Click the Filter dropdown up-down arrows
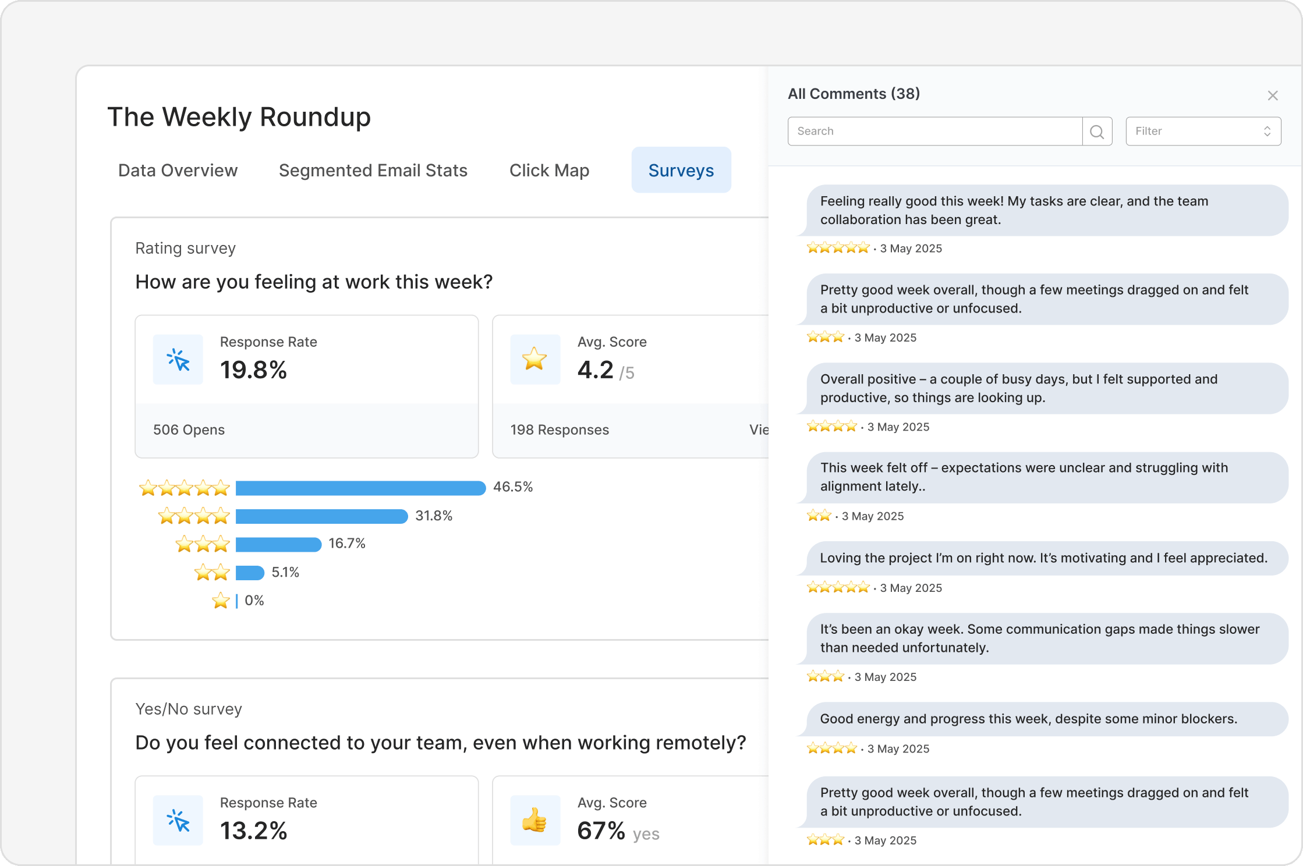The image size is (1303, 866). [x=1267, y=132]
